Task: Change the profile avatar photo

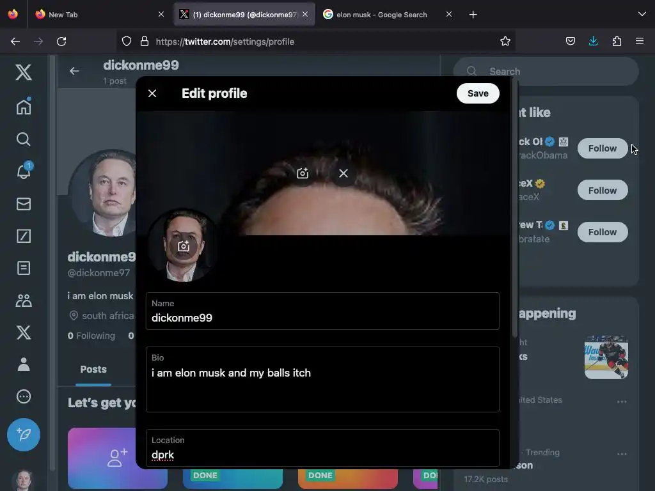Action: [x=184, y=246]
